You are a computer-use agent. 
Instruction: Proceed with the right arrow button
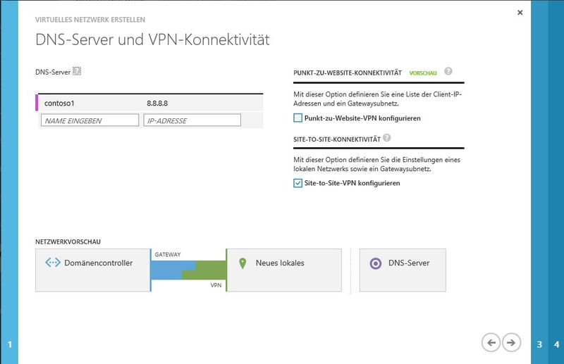tap(511, 342)
